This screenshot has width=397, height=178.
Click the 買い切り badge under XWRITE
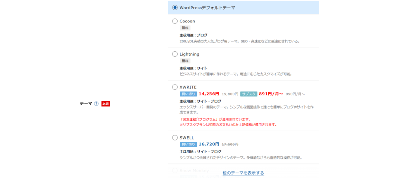coord(188,94)
